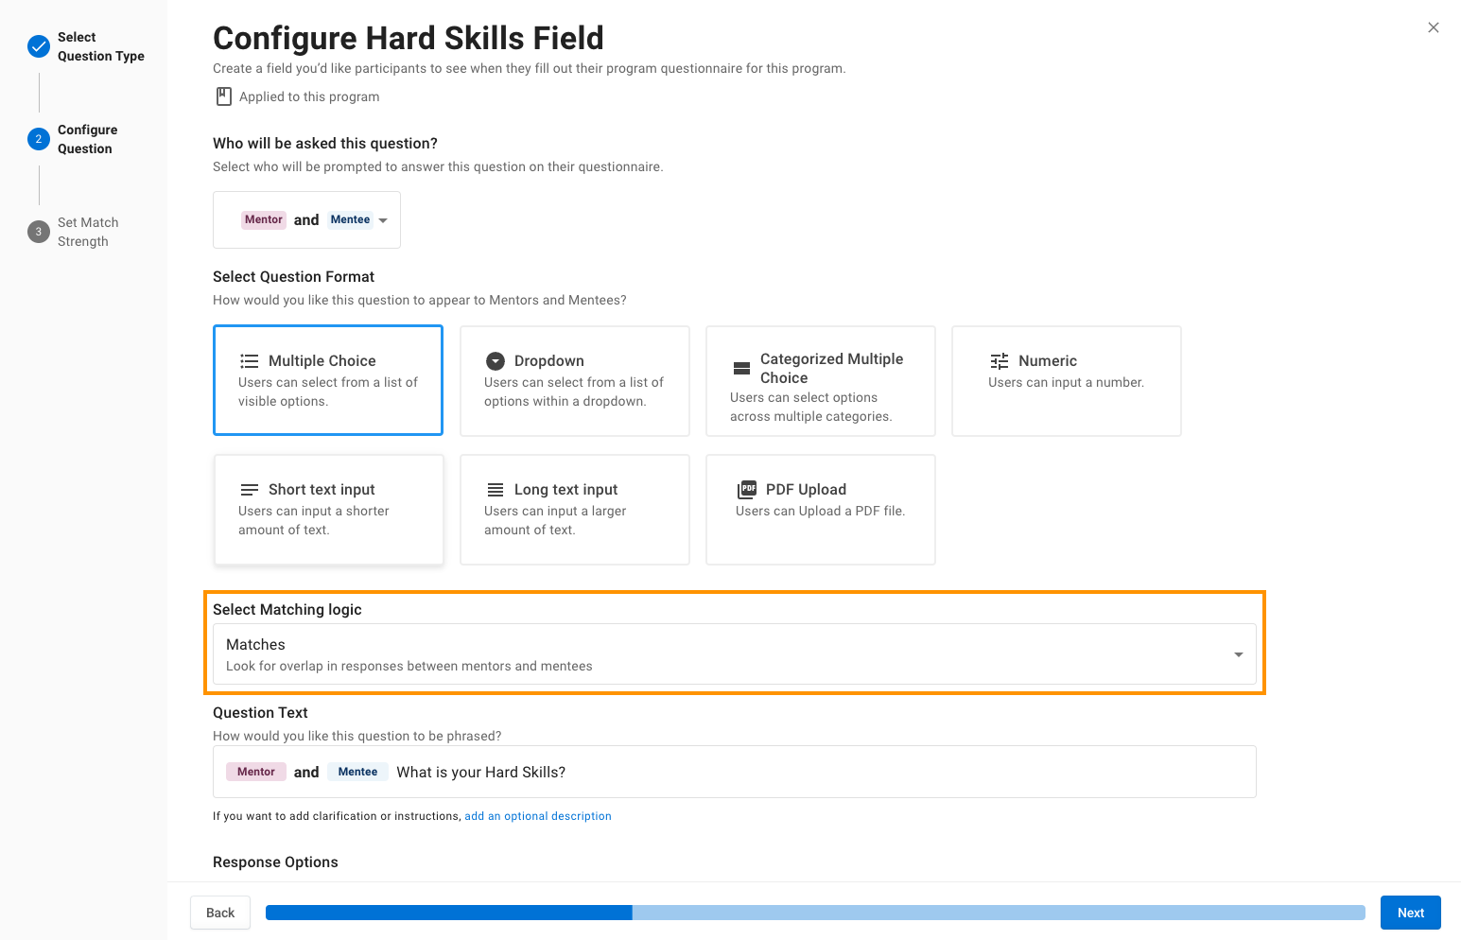Choose the Dropdown question format card
Viewport: 1461px width, 940px height.
tap(575, 381)
